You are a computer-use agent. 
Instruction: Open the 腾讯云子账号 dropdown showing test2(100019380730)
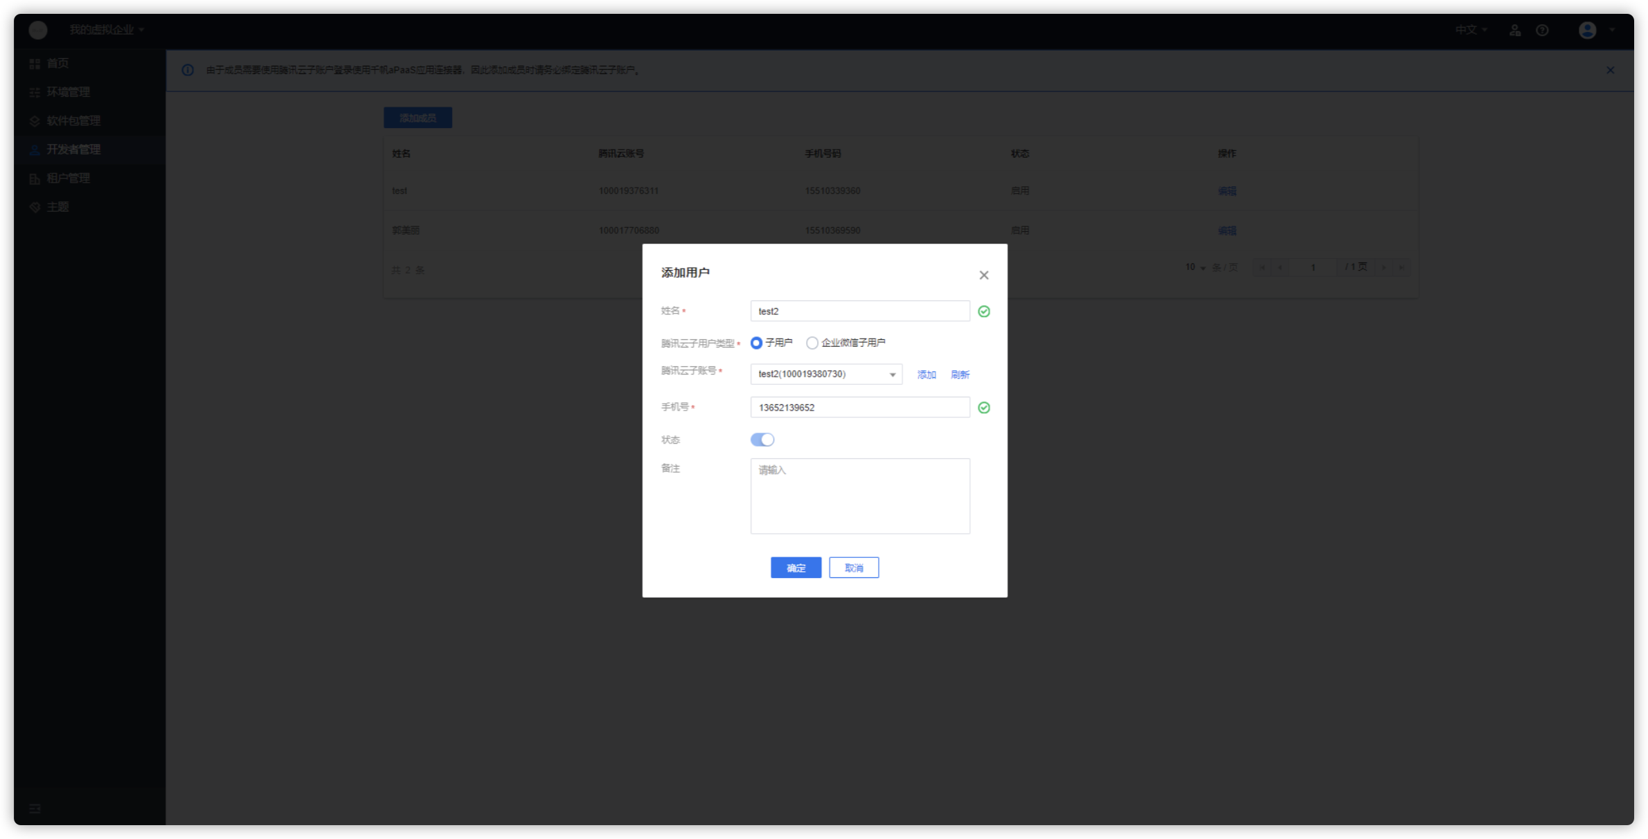pos(826,375)
